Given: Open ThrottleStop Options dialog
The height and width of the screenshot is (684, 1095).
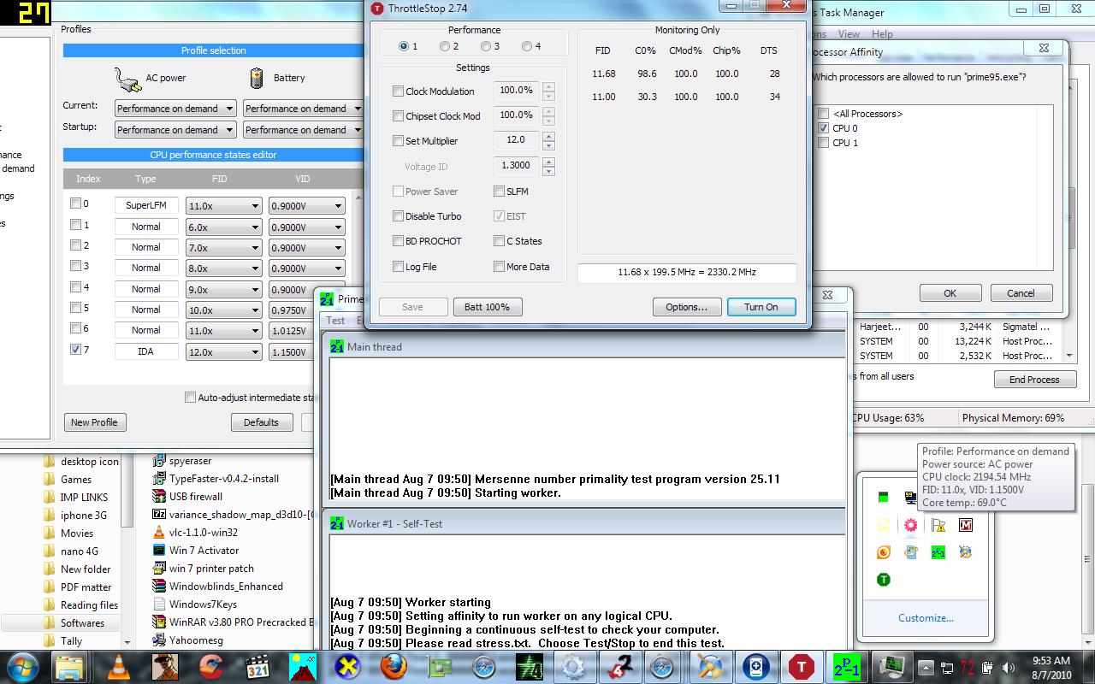Looking at the screenshot, I should [x=686, y=307].
